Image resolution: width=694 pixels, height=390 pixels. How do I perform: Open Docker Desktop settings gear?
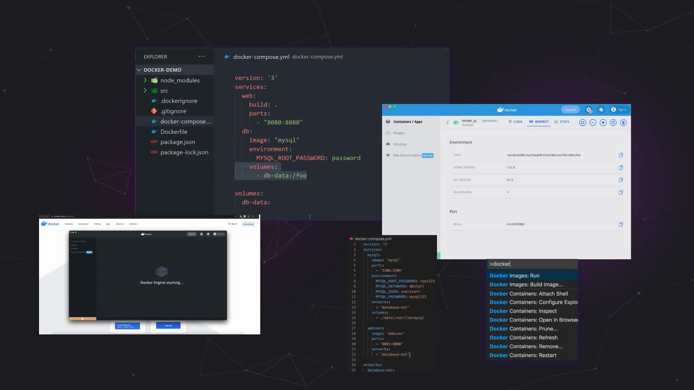click(x=589, y=110)
